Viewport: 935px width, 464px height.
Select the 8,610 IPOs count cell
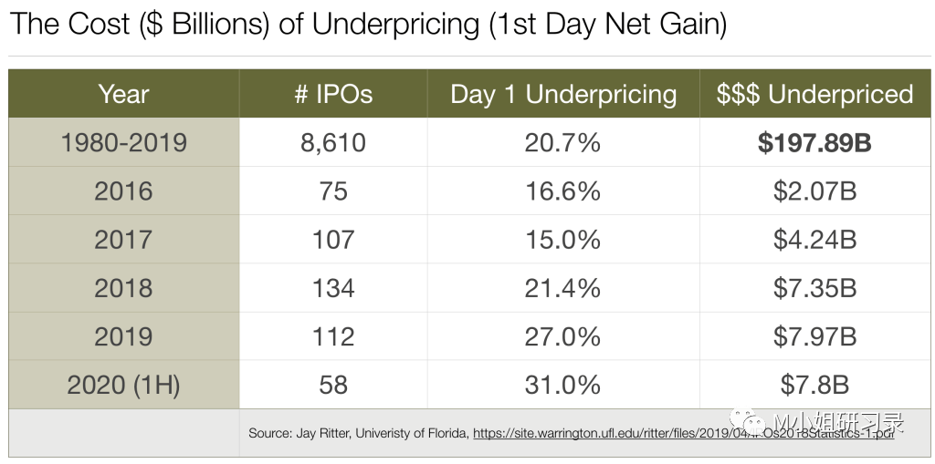[333, 143]
